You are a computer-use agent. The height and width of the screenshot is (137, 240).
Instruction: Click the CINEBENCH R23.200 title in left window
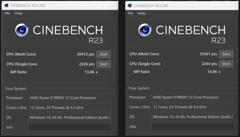click(28, 6)
